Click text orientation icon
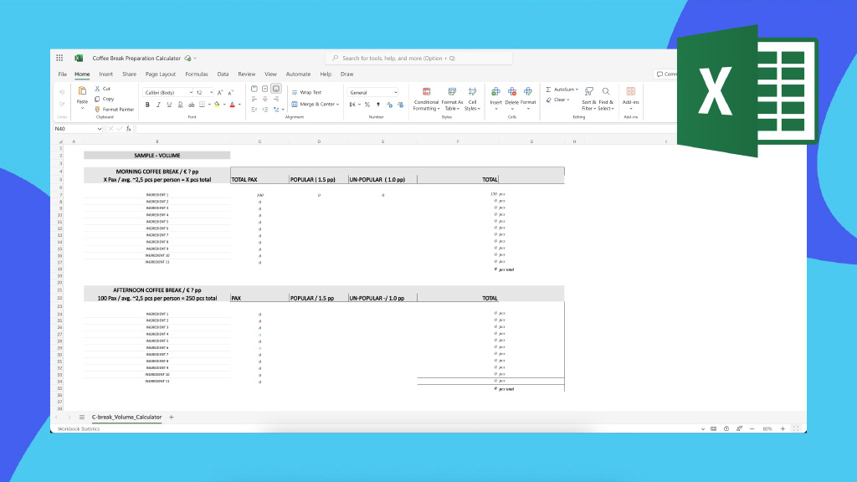Screen dimensions: 857x482 (x=276, y=110)
